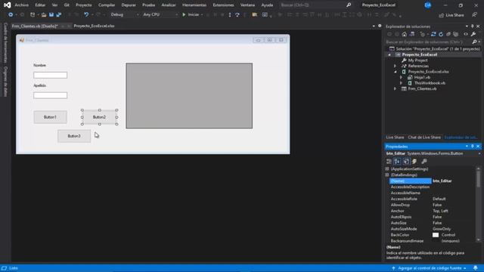Click Agregar al control de código fuente
The height and width of the screenshot is (272, 484).
click(x=429, y=268)
